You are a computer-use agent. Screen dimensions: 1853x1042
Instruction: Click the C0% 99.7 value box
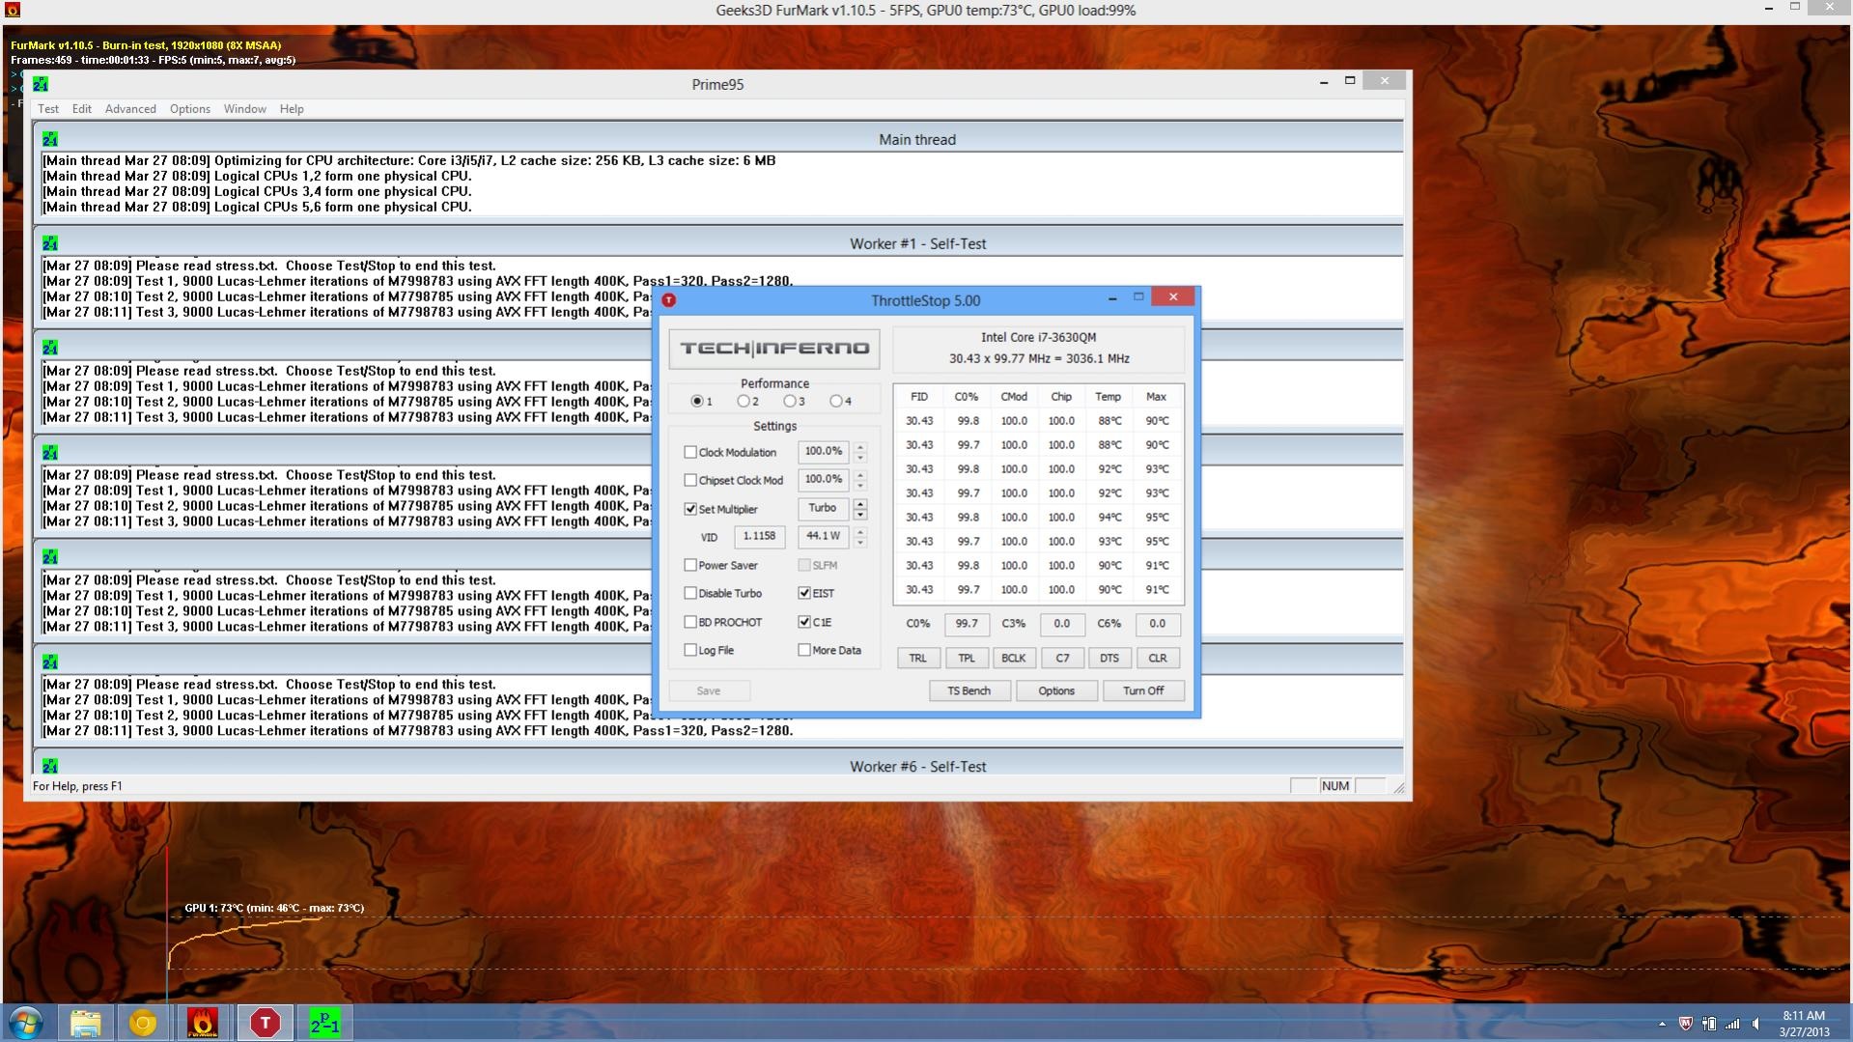point(966,625)
